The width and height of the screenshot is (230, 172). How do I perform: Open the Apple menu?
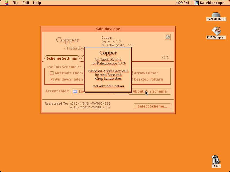click(x=7, y=3)
